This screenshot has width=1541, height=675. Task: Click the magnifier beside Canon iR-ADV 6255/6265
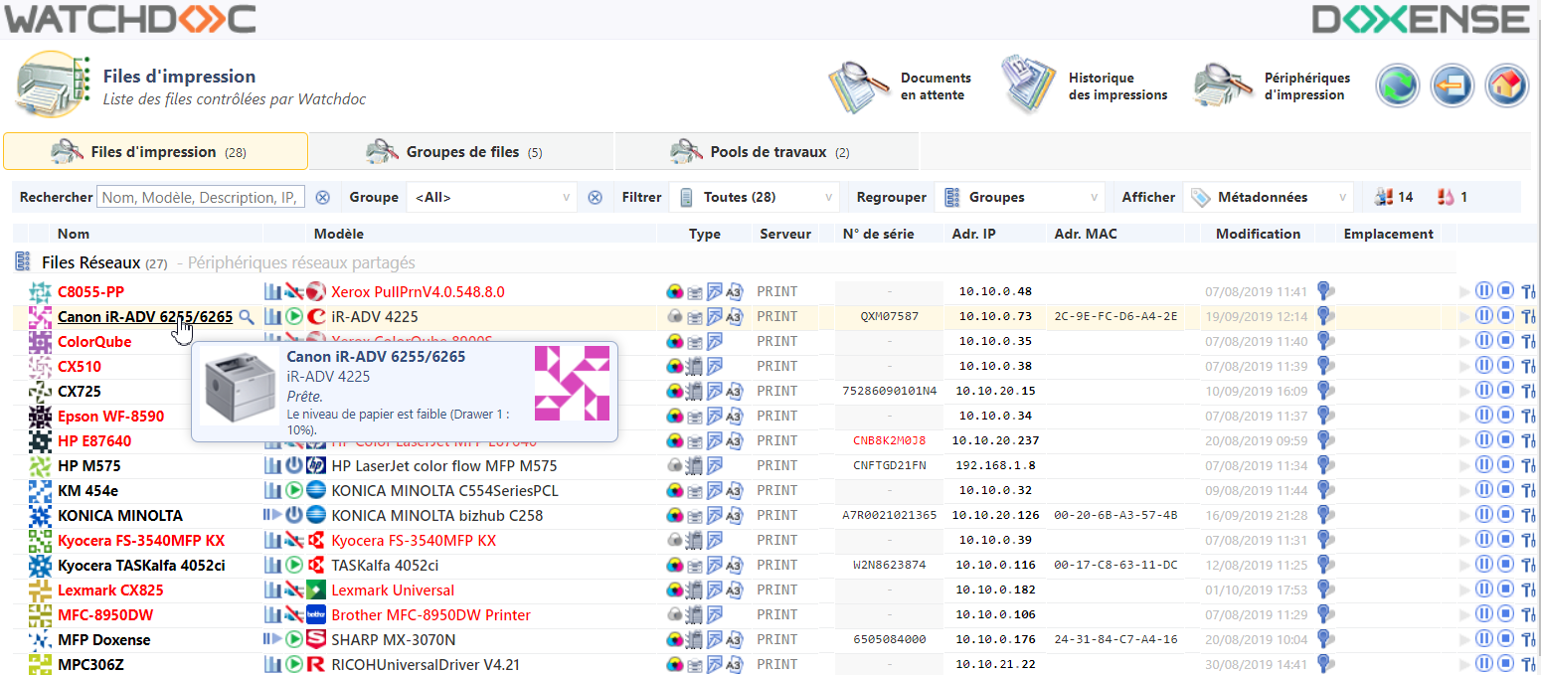pos(246,317)
